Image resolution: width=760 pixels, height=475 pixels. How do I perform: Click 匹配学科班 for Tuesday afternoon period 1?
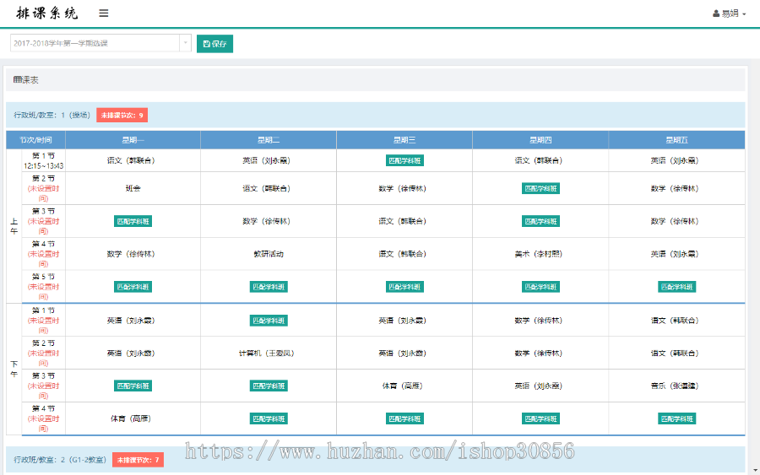point(269,321)
